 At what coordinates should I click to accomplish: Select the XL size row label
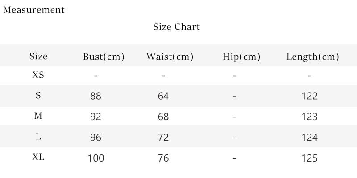click(x=38, y=157)
